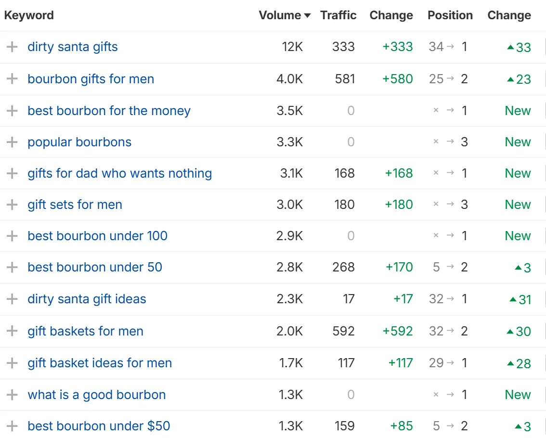546x438 pixels.
Task: Select the 12K volume cell
Action: (292, 47)
